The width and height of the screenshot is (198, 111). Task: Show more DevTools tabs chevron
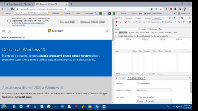164,18
